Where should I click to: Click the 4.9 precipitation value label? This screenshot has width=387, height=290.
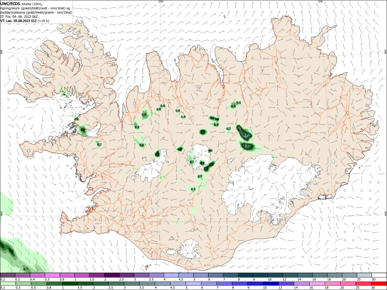(x=245, y=134)
